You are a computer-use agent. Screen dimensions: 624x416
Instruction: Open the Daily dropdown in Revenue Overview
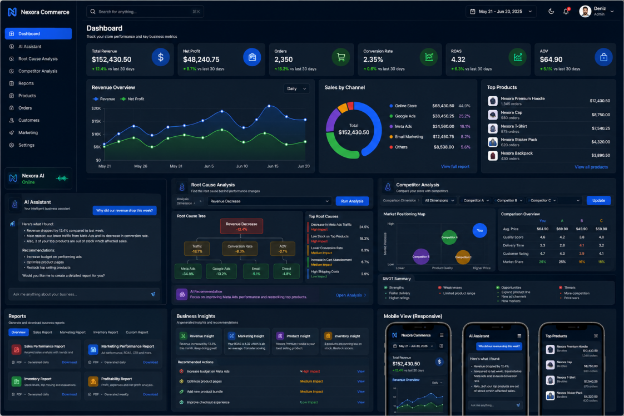[x=296, y=88]
